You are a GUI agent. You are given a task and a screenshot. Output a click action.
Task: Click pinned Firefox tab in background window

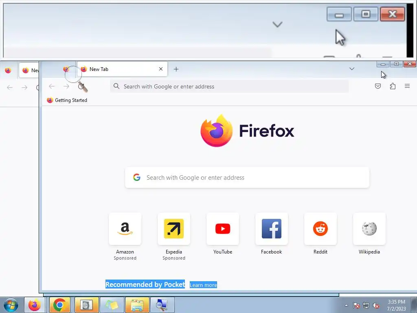point(8,70)
